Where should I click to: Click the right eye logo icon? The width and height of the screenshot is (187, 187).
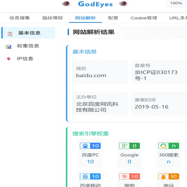(x=124, y=3)
